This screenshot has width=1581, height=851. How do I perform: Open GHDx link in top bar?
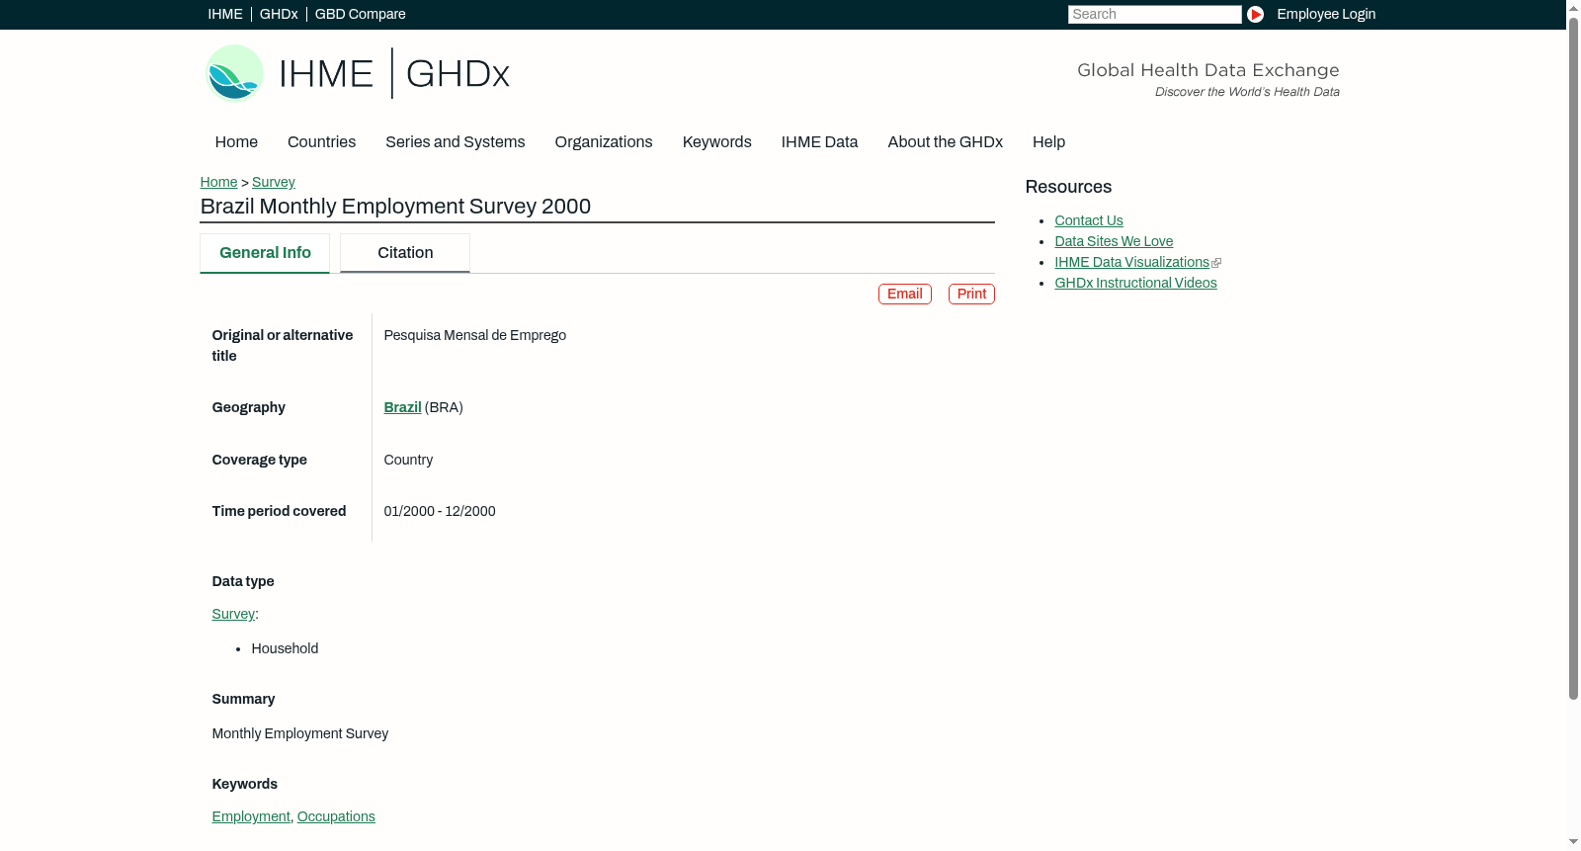279,14
